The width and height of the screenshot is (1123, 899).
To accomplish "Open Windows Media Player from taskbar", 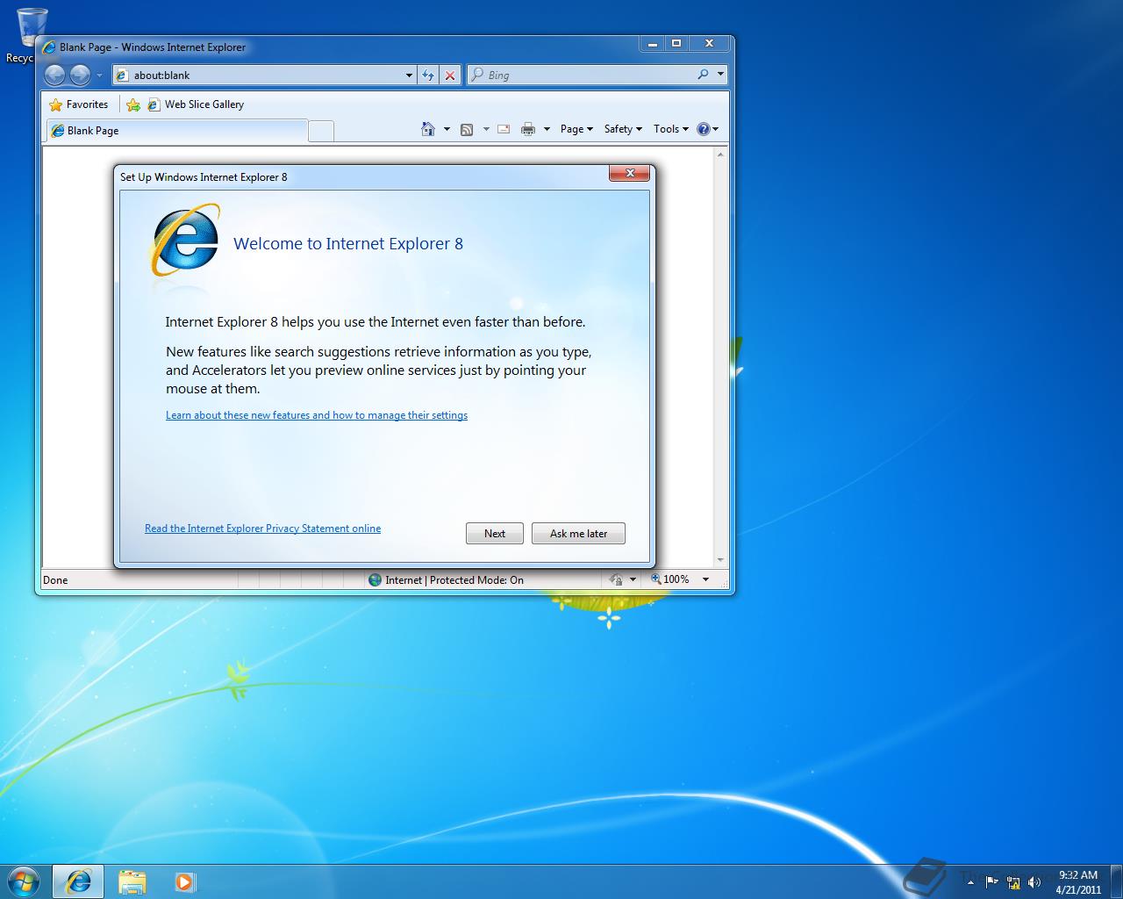I will click(184, 881).
